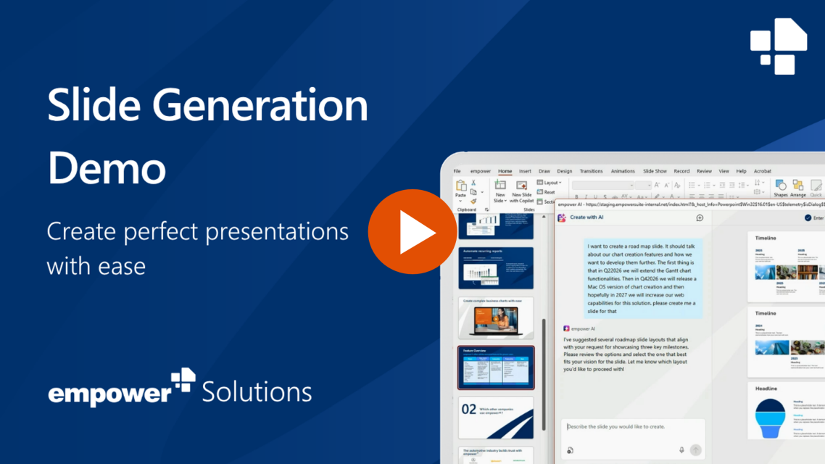Switch to the Insert tab
This screenshot has height=464, width=825.
click(525, 171)
